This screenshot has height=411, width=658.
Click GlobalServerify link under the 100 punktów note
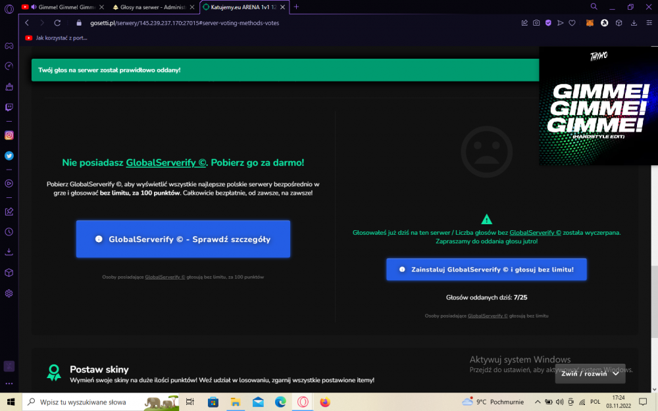coord(165,277)
